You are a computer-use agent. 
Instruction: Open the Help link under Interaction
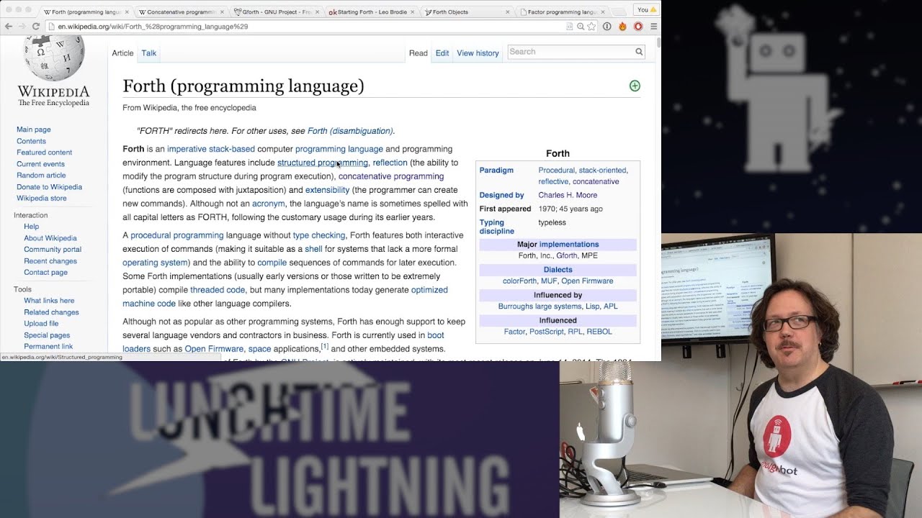(31, 226)
